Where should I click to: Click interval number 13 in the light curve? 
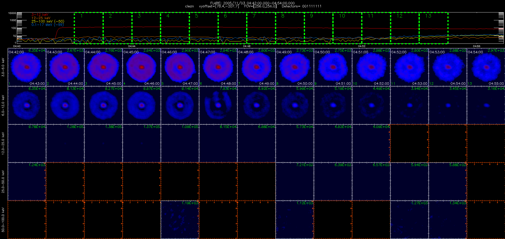click(x=428, y=16)
